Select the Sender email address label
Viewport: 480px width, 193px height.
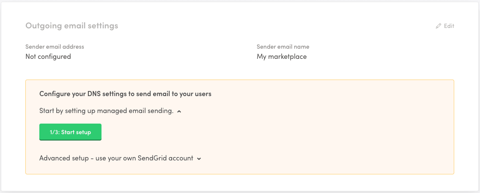point(55,47)
